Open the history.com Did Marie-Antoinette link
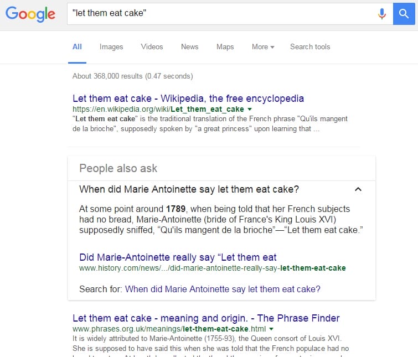This screenshot has height=357, width=418. point(178,257)
